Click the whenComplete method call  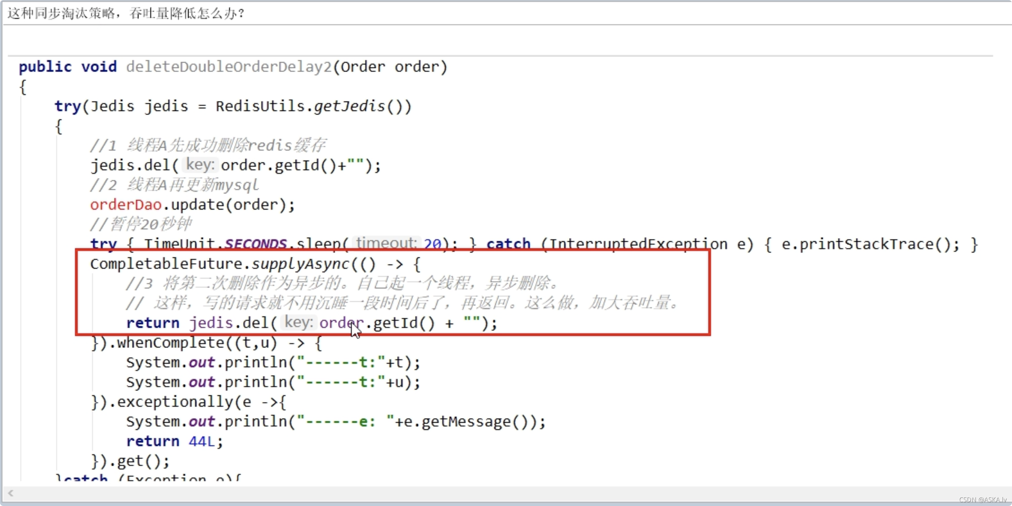[171, 343]
